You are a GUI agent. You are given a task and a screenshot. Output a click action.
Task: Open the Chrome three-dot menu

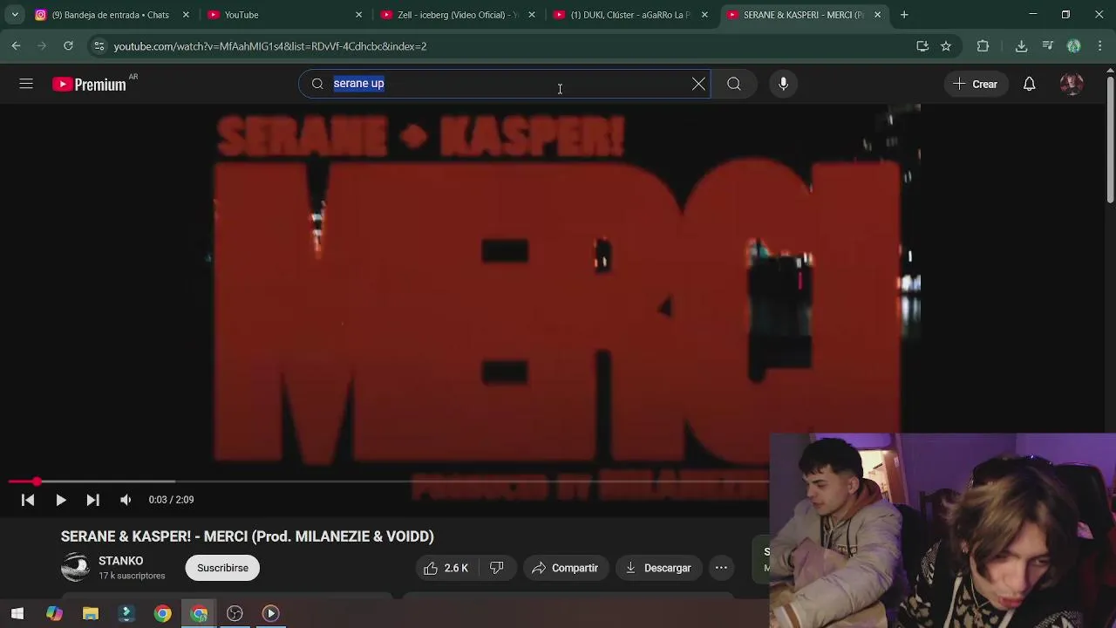tap(1099, 46)
